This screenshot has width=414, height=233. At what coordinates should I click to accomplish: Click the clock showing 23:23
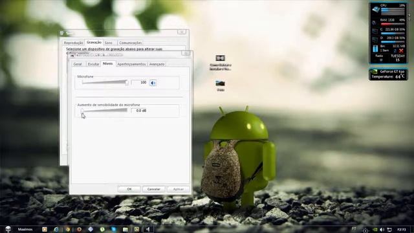point(401,229)
